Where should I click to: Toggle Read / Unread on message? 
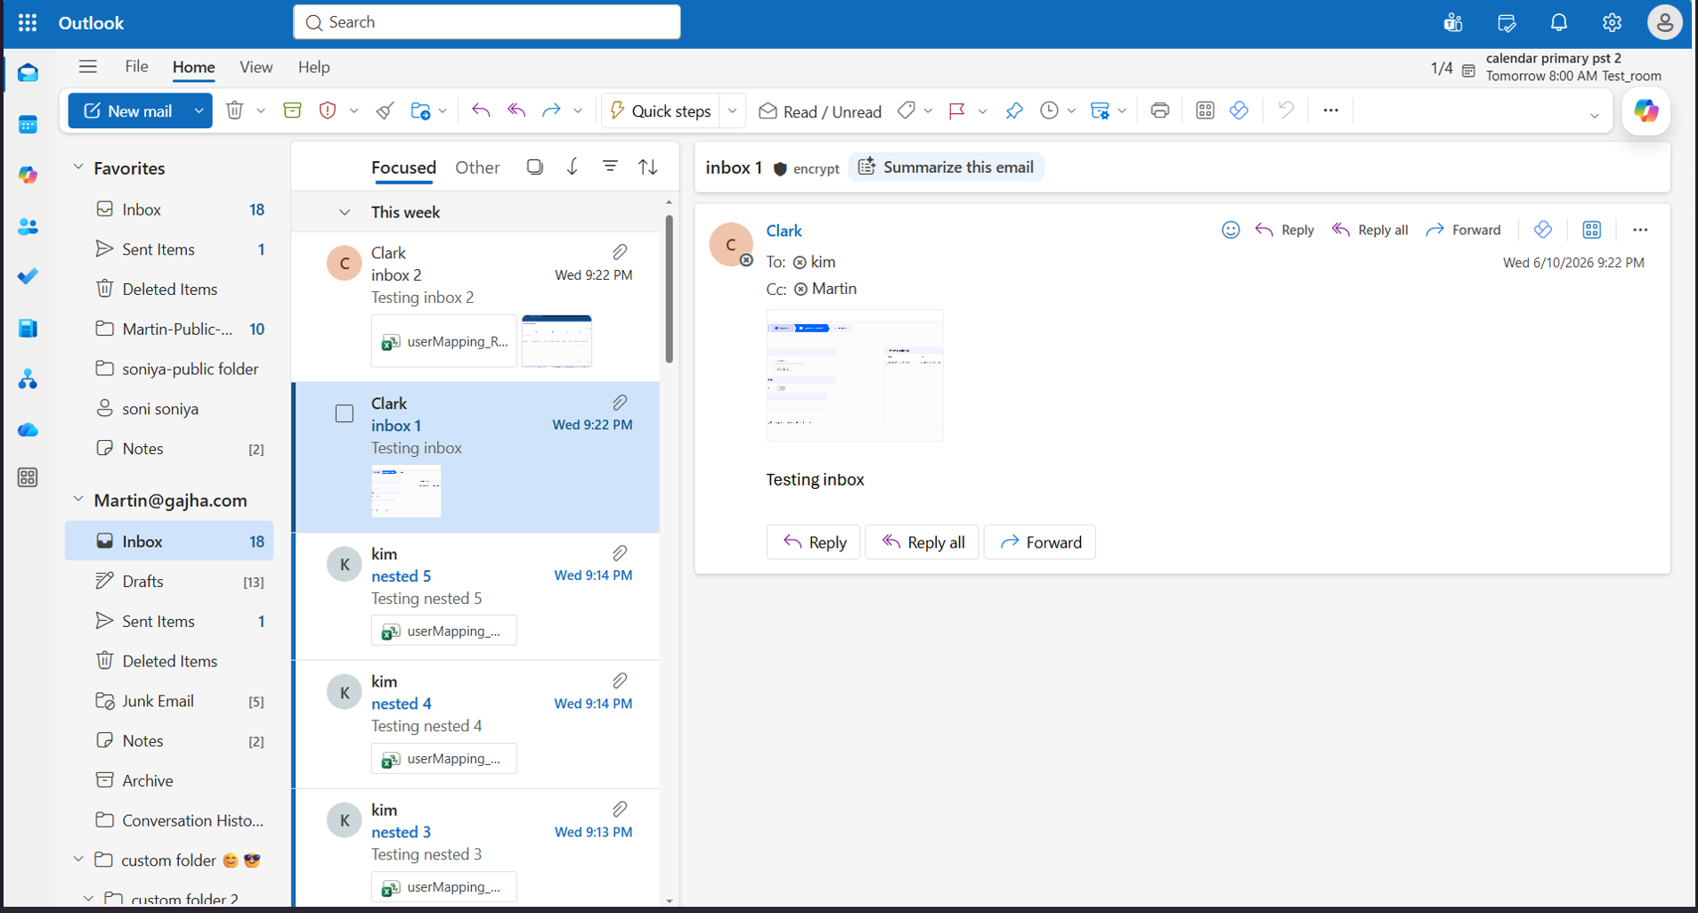[820, 111]
